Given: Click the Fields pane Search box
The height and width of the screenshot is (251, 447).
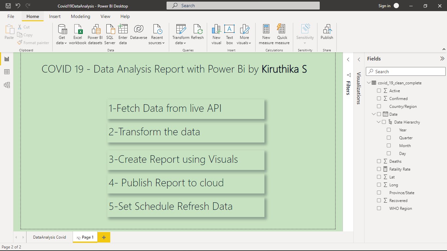Looking at the screenshot, I should [x=406, y=72].
